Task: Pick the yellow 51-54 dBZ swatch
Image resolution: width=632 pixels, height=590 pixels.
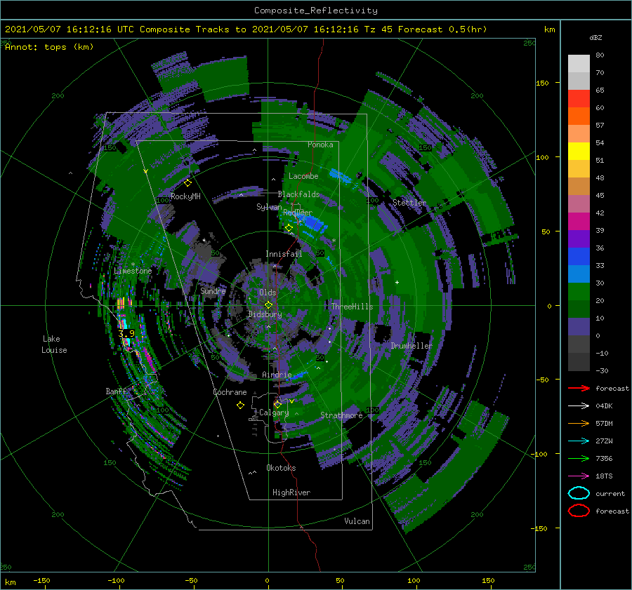Action: click(579, 152)
